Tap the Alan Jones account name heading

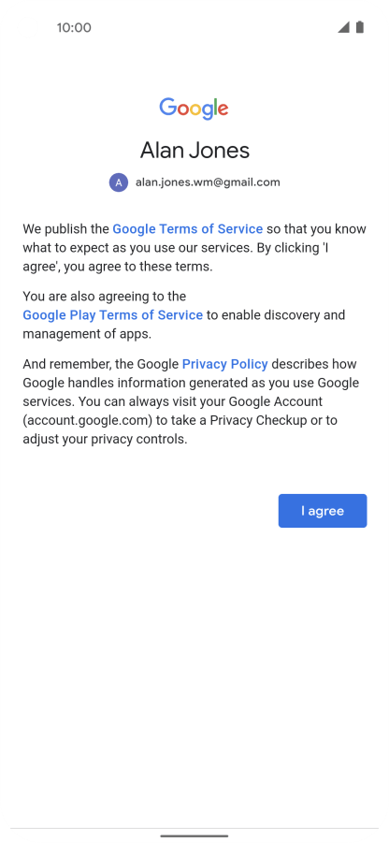(x=195, y=150)
